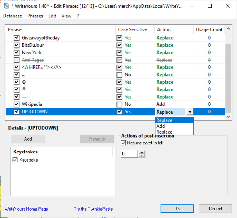The image size is (237, 218).
Task: Click the phrase list vertical scrollbar thumb
Action: tap(228, 78)
